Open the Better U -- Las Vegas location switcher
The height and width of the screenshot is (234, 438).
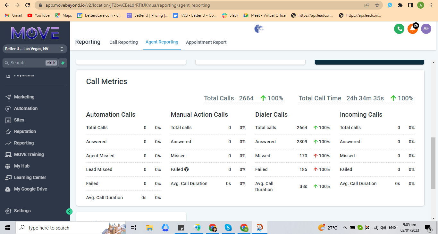pos(35,49)
